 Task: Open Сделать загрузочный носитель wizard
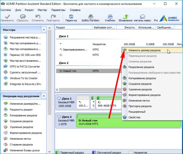[x=22, y=72]
